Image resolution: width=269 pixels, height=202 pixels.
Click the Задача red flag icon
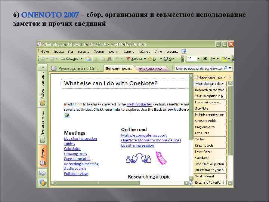(128, 59)
